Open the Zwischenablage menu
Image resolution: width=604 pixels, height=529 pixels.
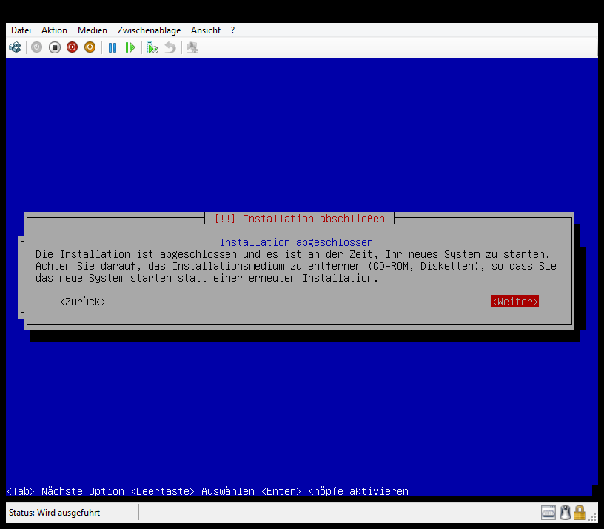click(x=149, y=30)
